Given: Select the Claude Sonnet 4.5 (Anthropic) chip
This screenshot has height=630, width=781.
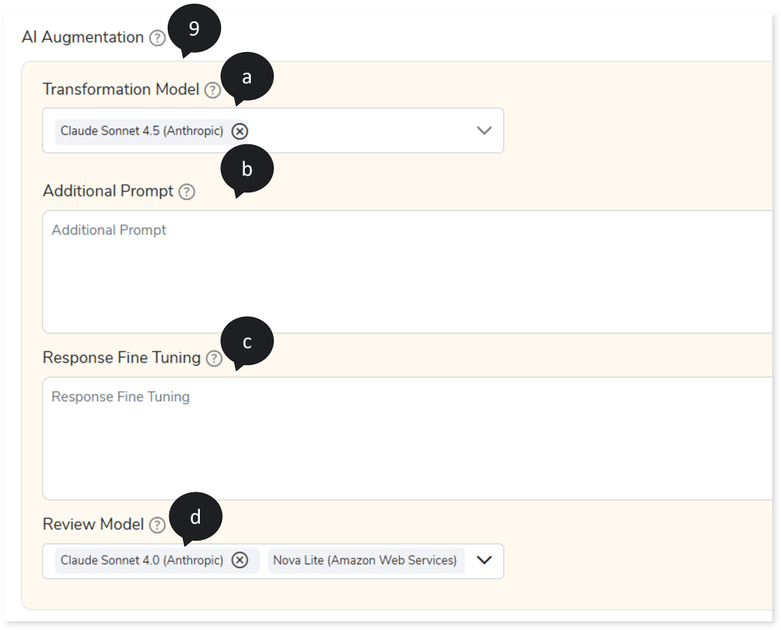Looking at the screenshot, I should (x=142, y=131).
